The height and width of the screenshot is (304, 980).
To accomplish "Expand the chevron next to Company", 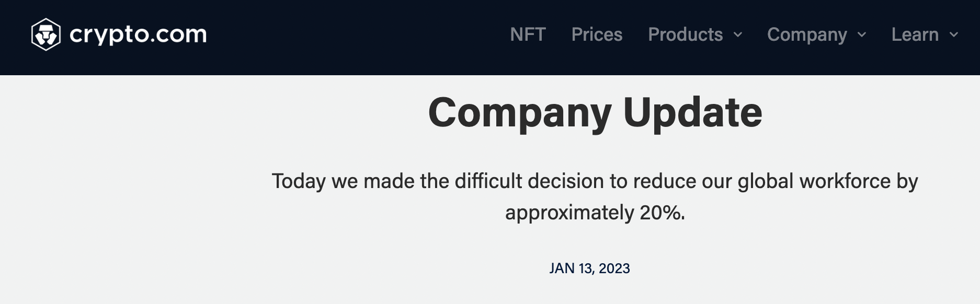I will click(x=862, y=35).
